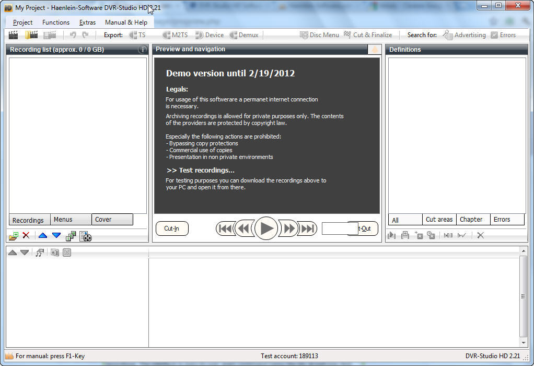Open the Cut areas tab in Definitions
This screenshot has width=534, height=366.
(439, 219)
